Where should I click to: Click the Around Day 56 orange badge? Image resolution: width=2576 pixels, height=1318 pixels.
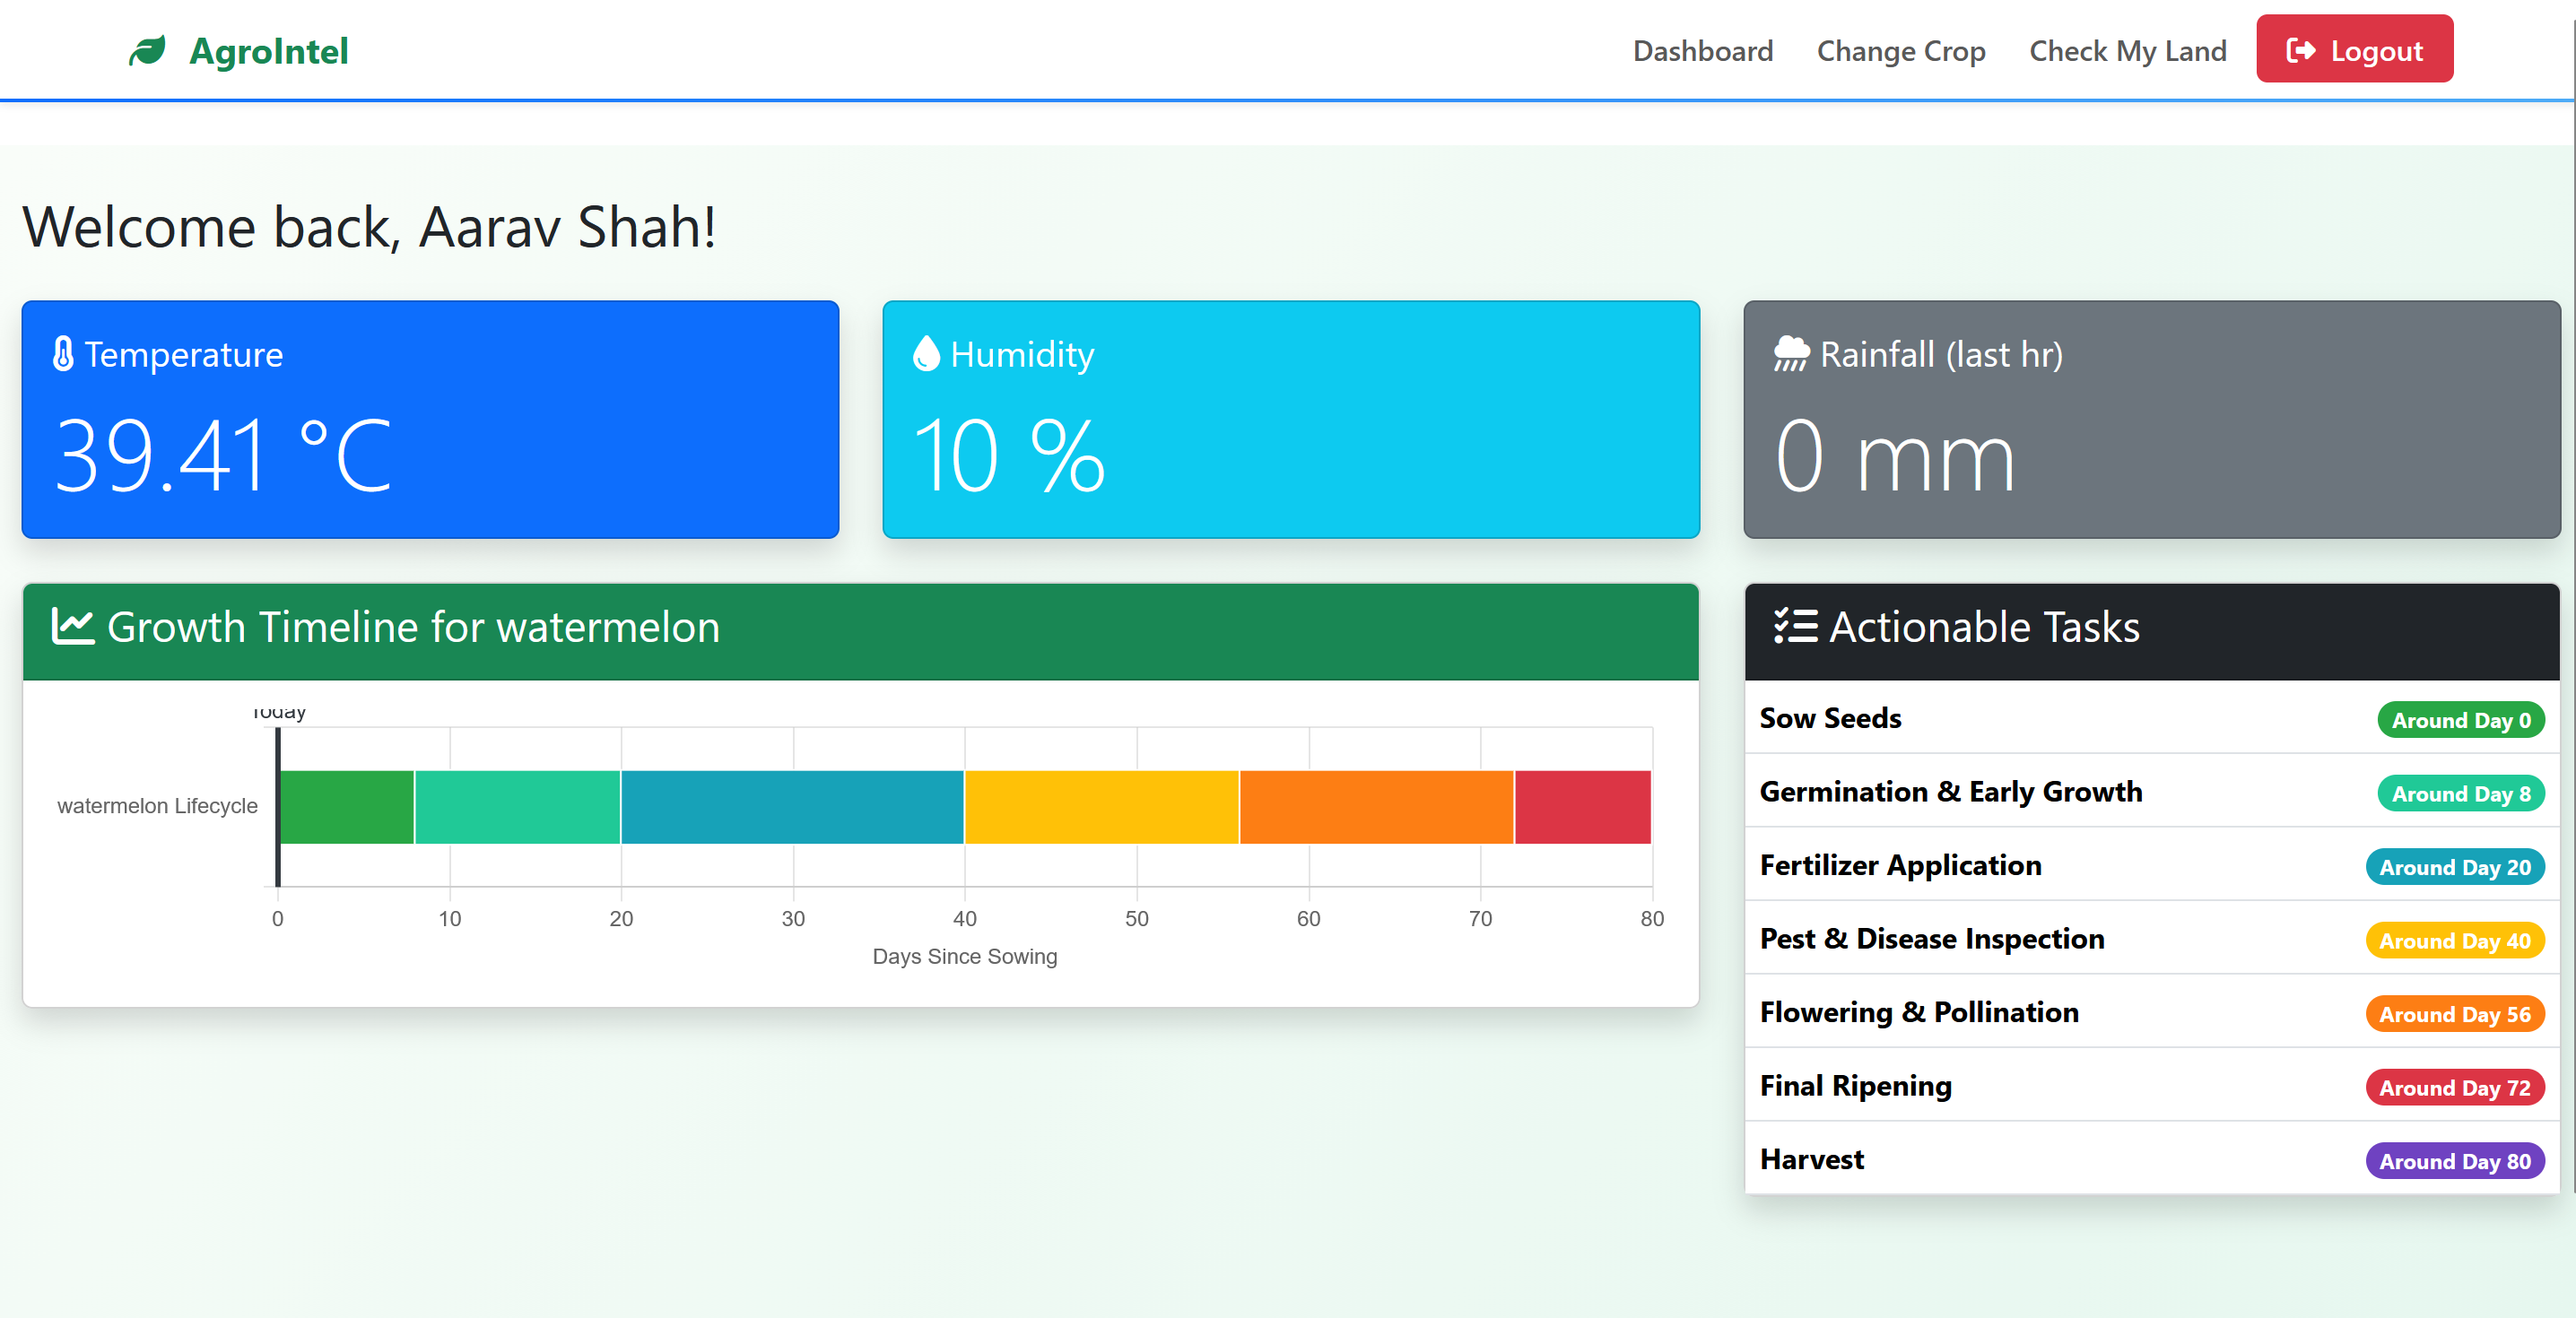[x=2454, y=1014]
